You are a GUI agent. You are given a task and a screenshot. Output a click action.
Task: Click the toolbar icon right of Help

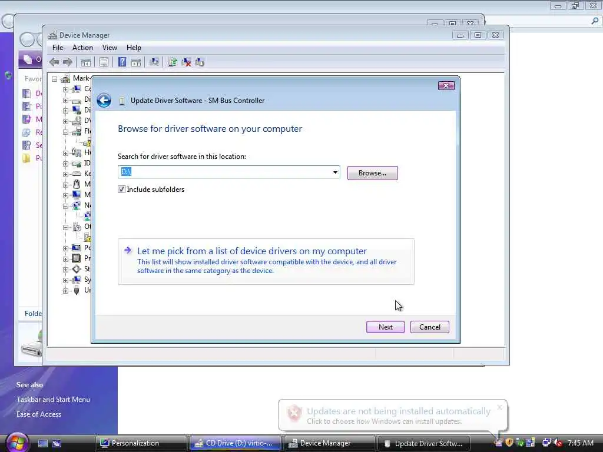click(136, 62)
